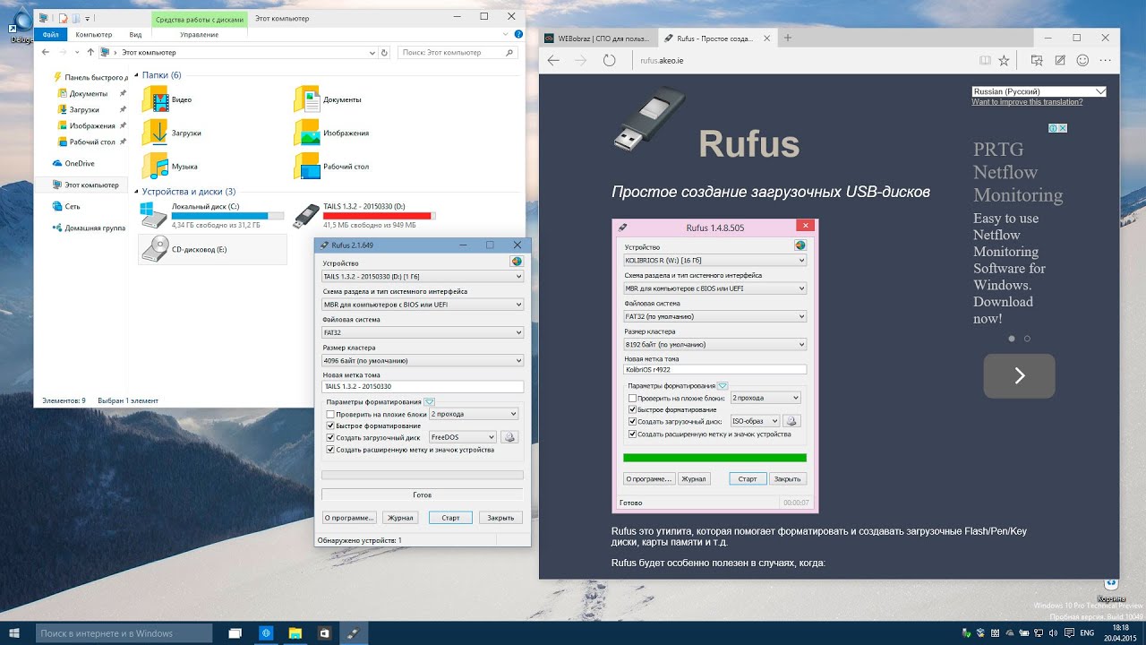Open the Видео folder icon in Explorer
This screenshot has height=645, width=1146.
coord(156,99)
